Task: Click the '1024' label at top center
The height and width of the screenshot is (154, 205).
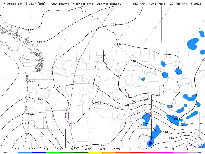Action: point(112,24)
